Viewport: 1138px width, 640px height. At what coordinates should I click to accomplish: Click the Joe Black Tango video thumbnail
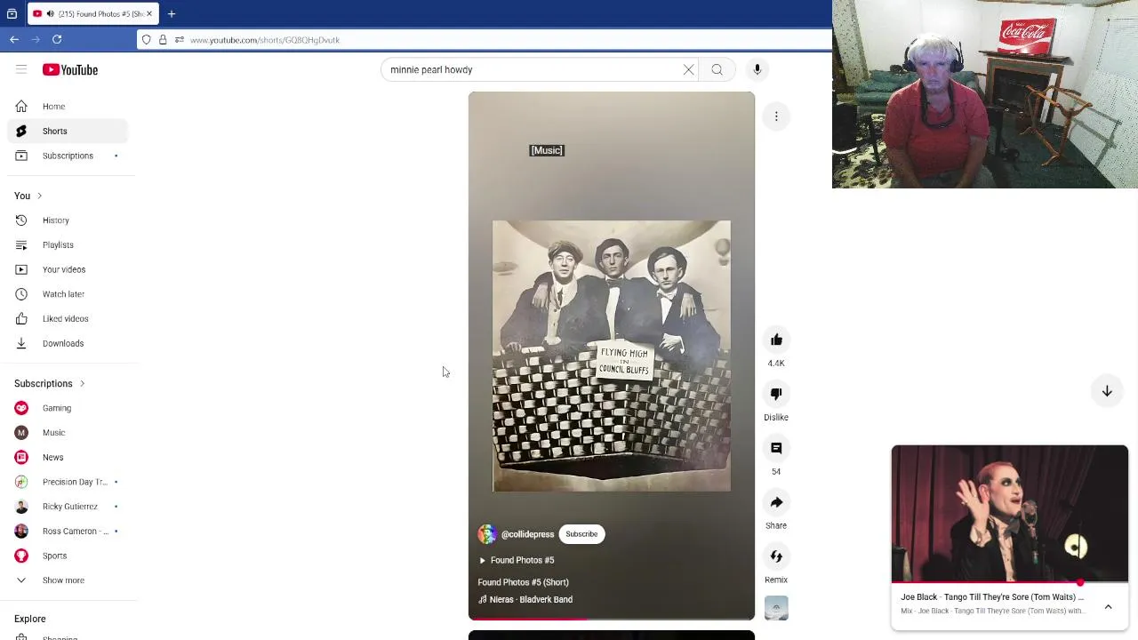click(x=1010, y=514)
